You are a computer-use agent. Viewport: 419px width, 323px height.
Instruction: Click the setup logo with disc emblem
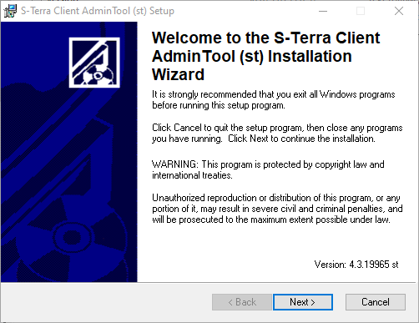click(94, 63)
